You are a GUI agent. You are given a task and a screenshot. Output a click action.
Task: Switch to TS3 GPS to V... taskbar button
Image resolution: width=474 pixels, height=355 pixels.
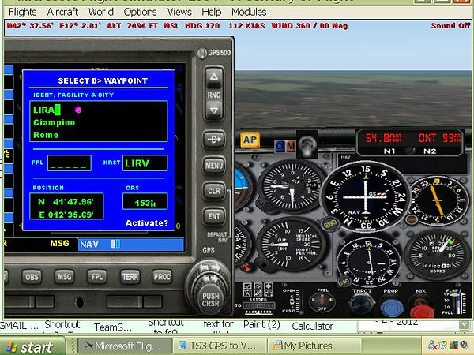[x=220, y=346]
